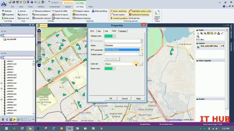Open the Workbook document tab
Viewport: 234px width, 131px height.
pyautogui.click(x=42, y=25)
